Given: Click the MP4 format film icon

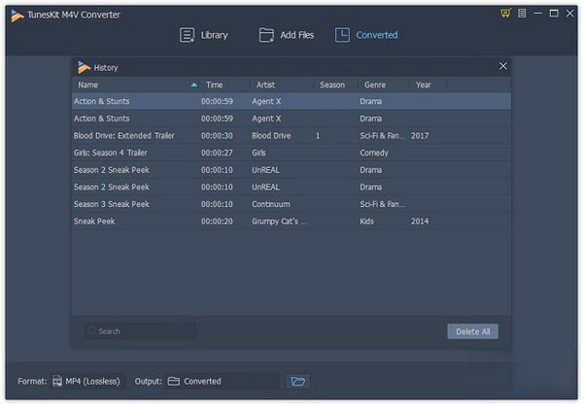Looking at the screenshot, I should tap(57, 382).
